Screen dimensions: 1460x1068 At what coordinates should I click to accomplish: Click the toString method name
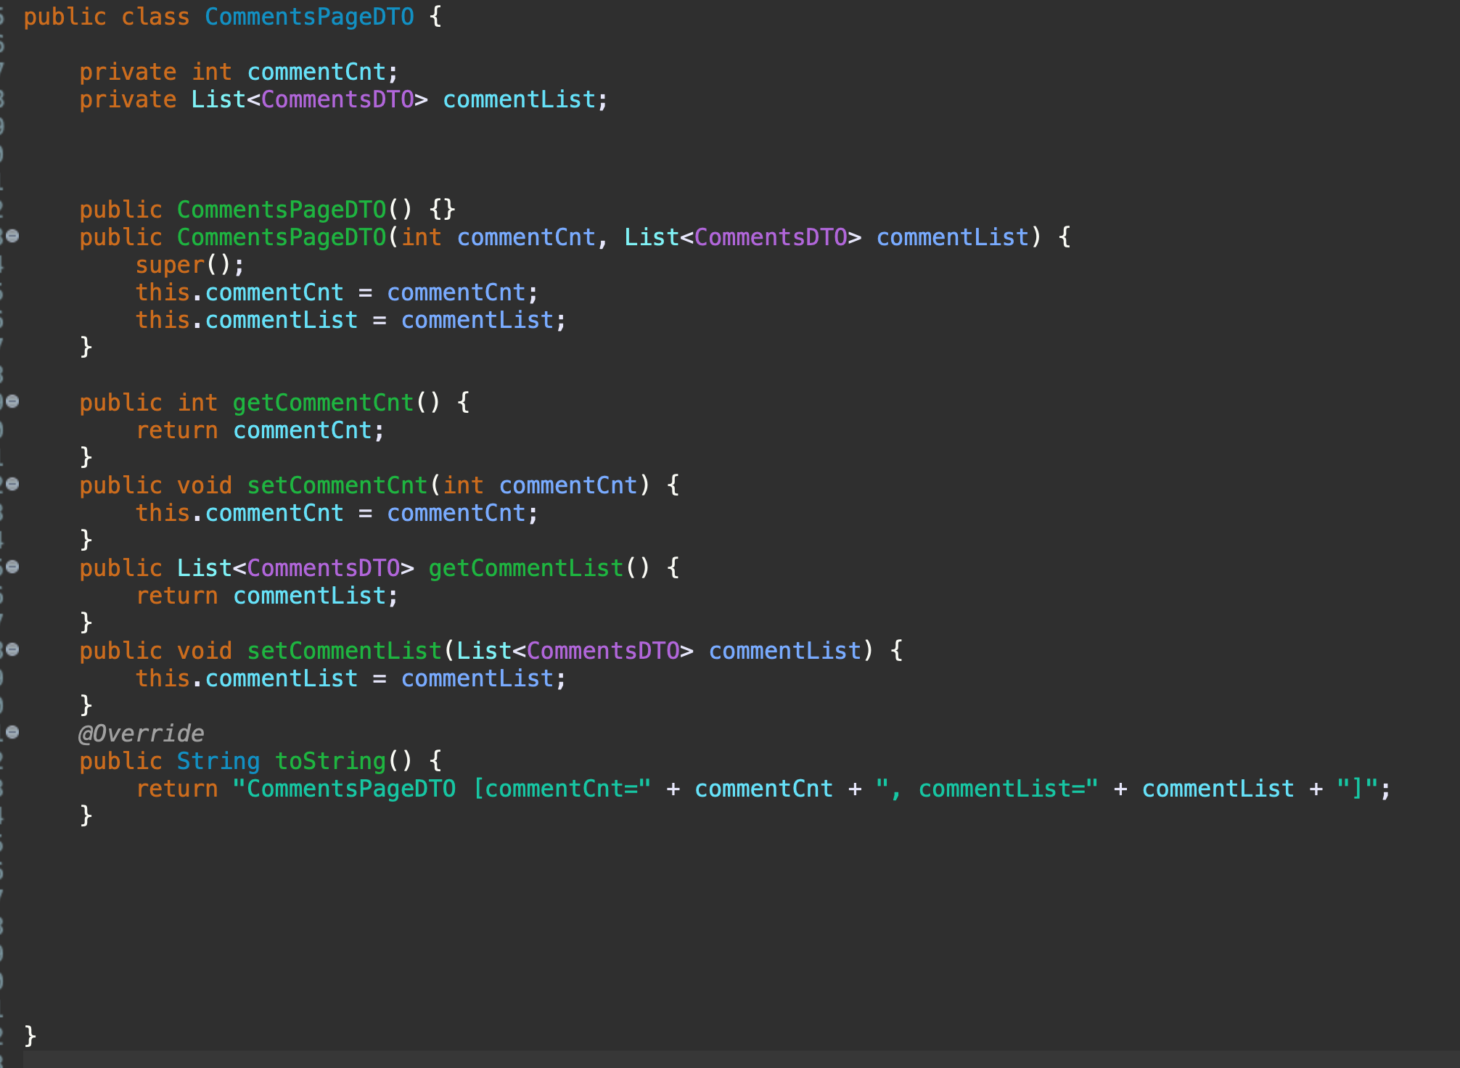[x=330, y=761]
